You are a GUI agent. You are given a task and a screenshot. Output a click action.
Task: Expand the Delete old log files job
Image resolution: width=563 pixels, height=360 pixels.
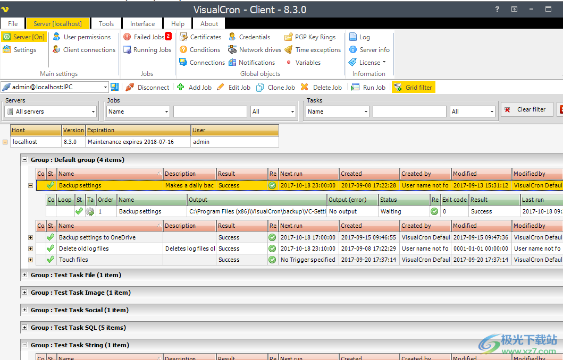coord(30,248)
